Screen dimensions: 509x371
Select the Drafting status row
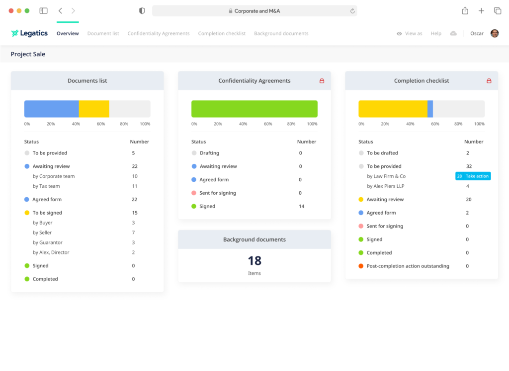coord(254,153)
